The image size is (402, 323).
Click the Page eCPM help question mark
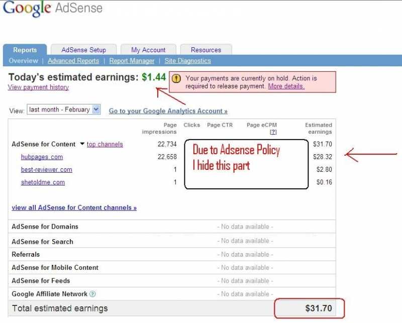click(273, 132)
